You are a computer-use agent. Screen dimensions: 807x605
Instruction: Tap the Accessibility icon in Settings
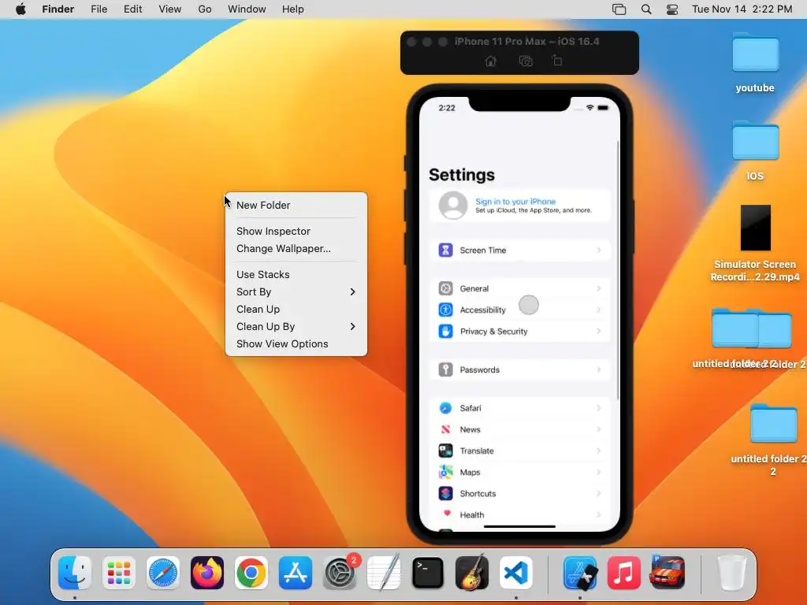446,310
